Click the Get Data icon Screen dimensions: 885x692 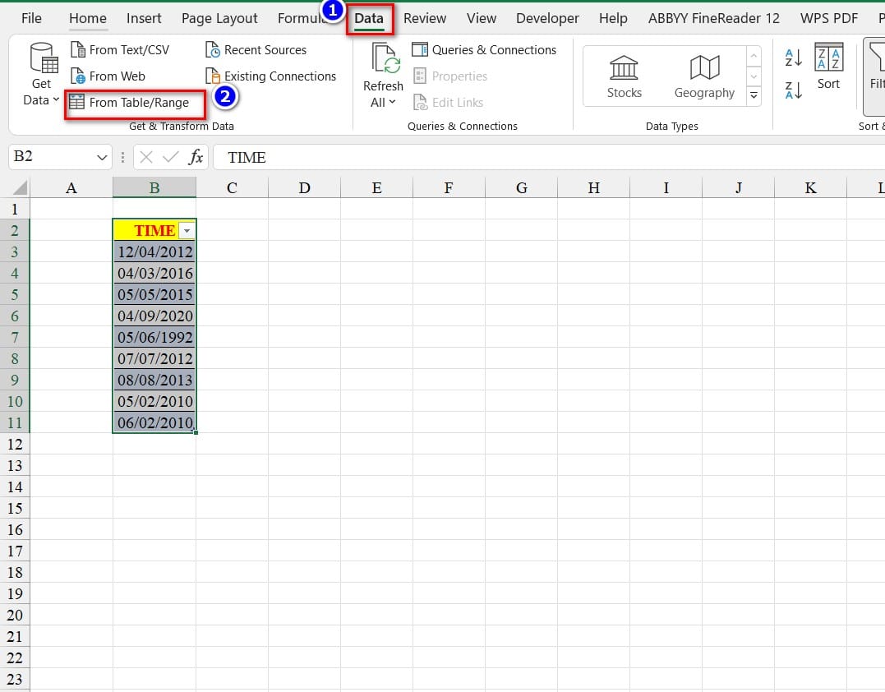click(x=41, y=59)
